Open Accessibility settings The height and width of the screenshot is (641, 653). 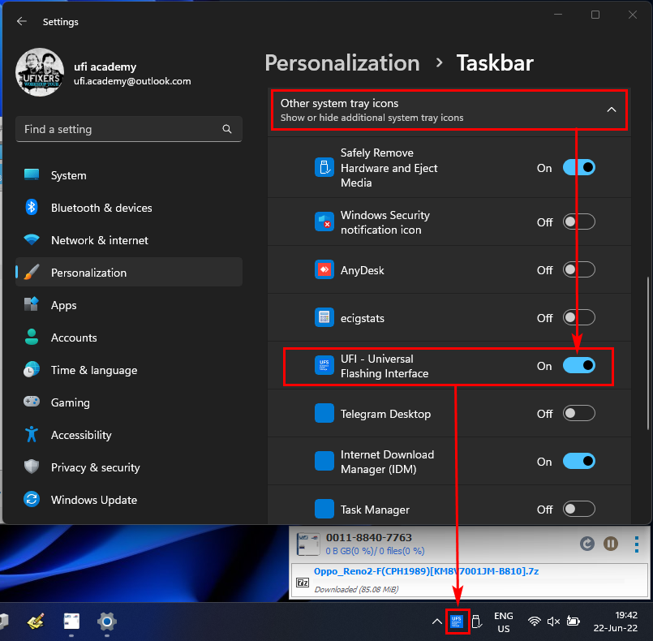tap(129, 435)
